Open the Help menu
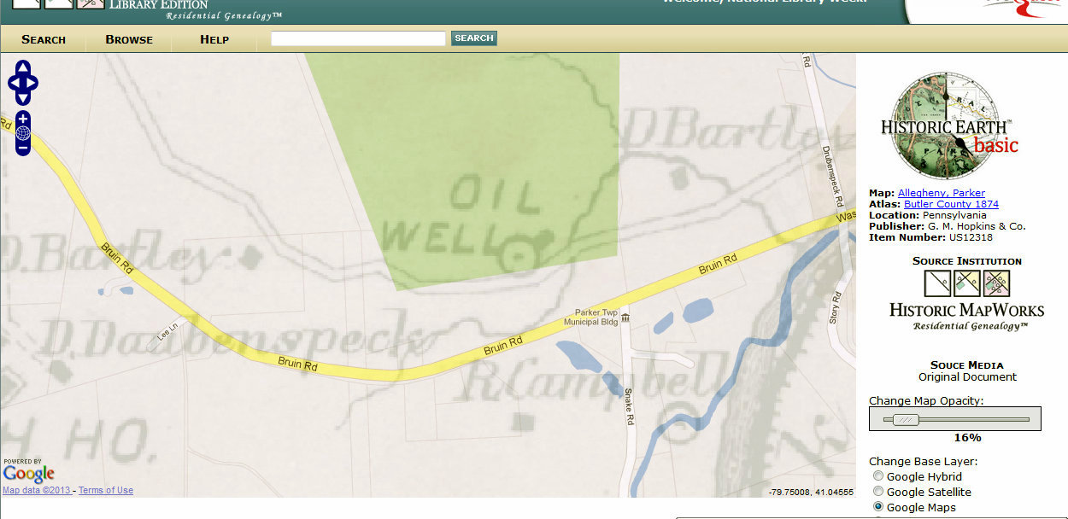 point(213,39)
